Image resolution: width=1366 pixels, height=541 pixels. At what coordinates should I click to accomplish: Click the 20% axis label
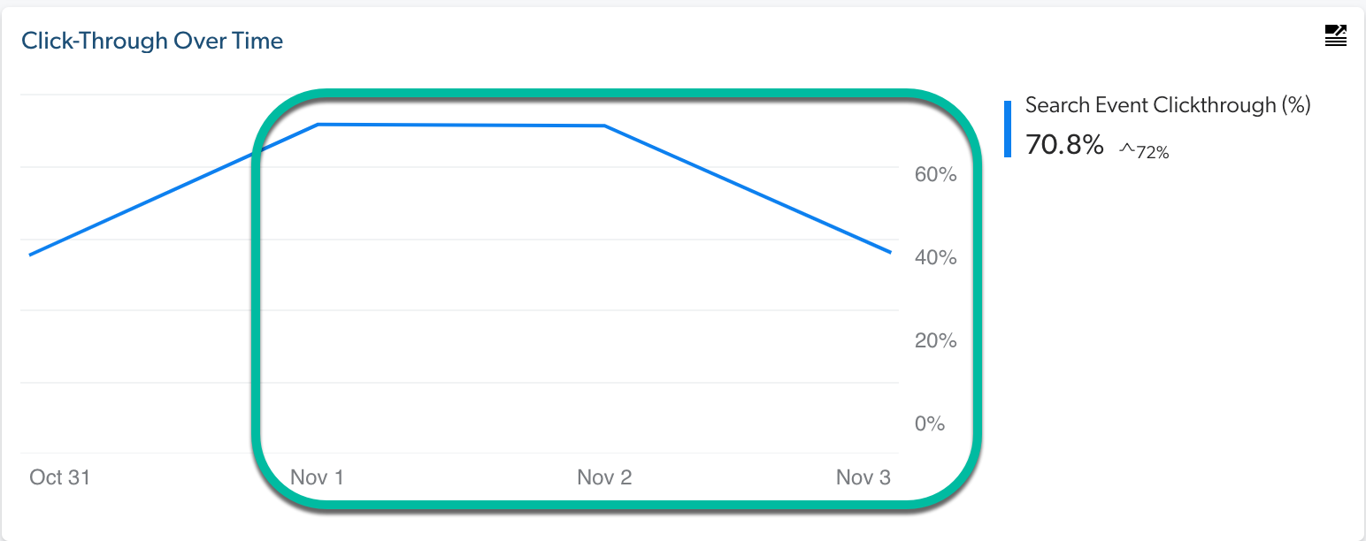tap(935, 340)
